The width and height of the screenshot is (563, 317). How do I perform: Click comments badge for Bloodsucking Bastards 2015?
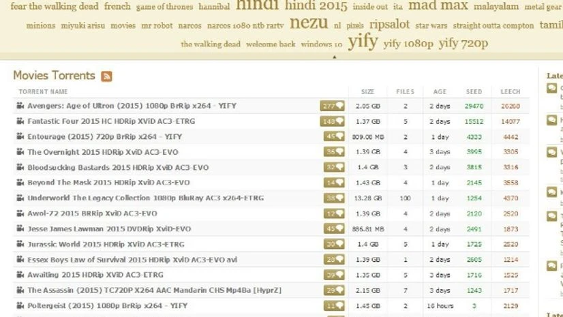tap(334, 167)
